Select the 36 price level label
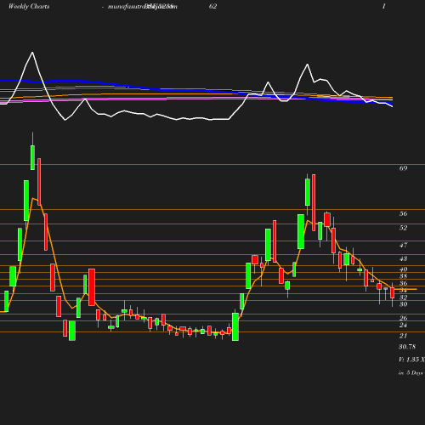Image resolution: width=425 pixels, height=425 pixels. (x=403, y=283)
